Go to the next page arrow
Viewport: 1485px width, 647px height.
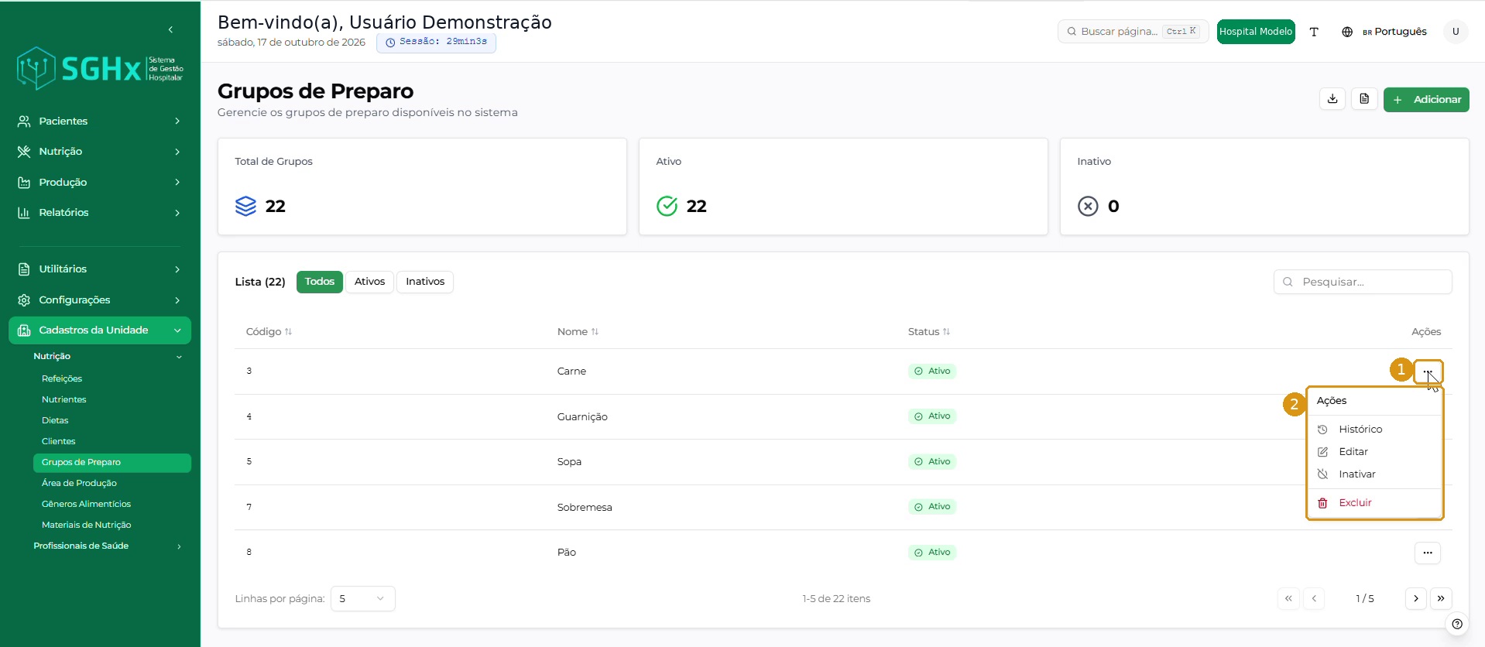[1416, 598]
